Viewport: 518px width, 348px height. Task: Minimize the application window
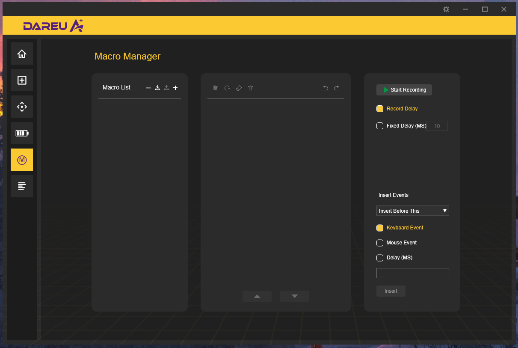pos(465,9)
